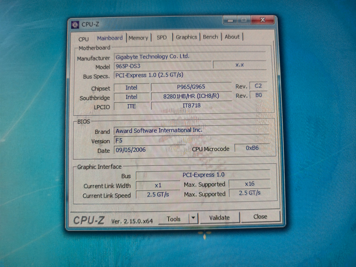Click Graphic Interface bus PCI-Express 1.0

point(203,175)
